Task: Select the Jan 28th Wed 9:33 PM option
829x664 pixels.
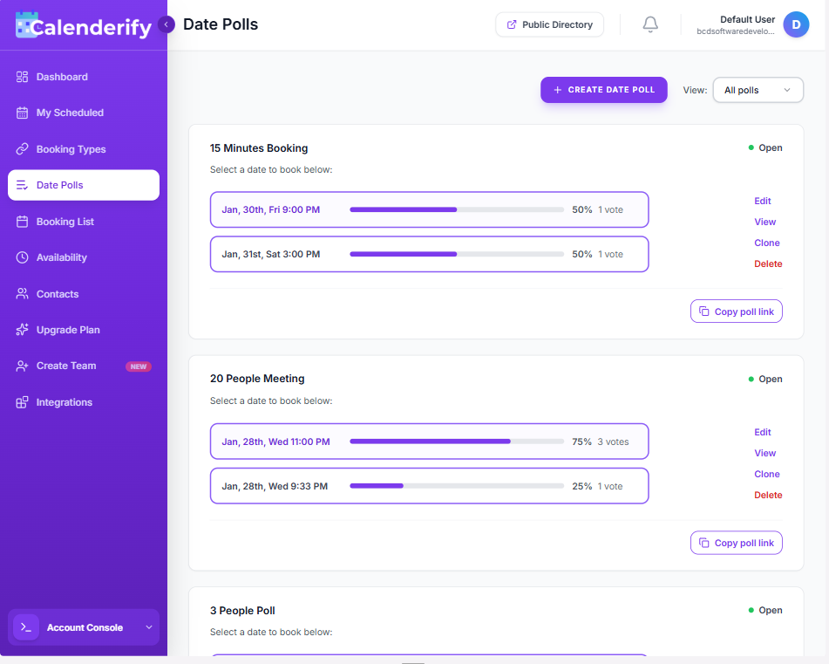Action: [429, 486]
